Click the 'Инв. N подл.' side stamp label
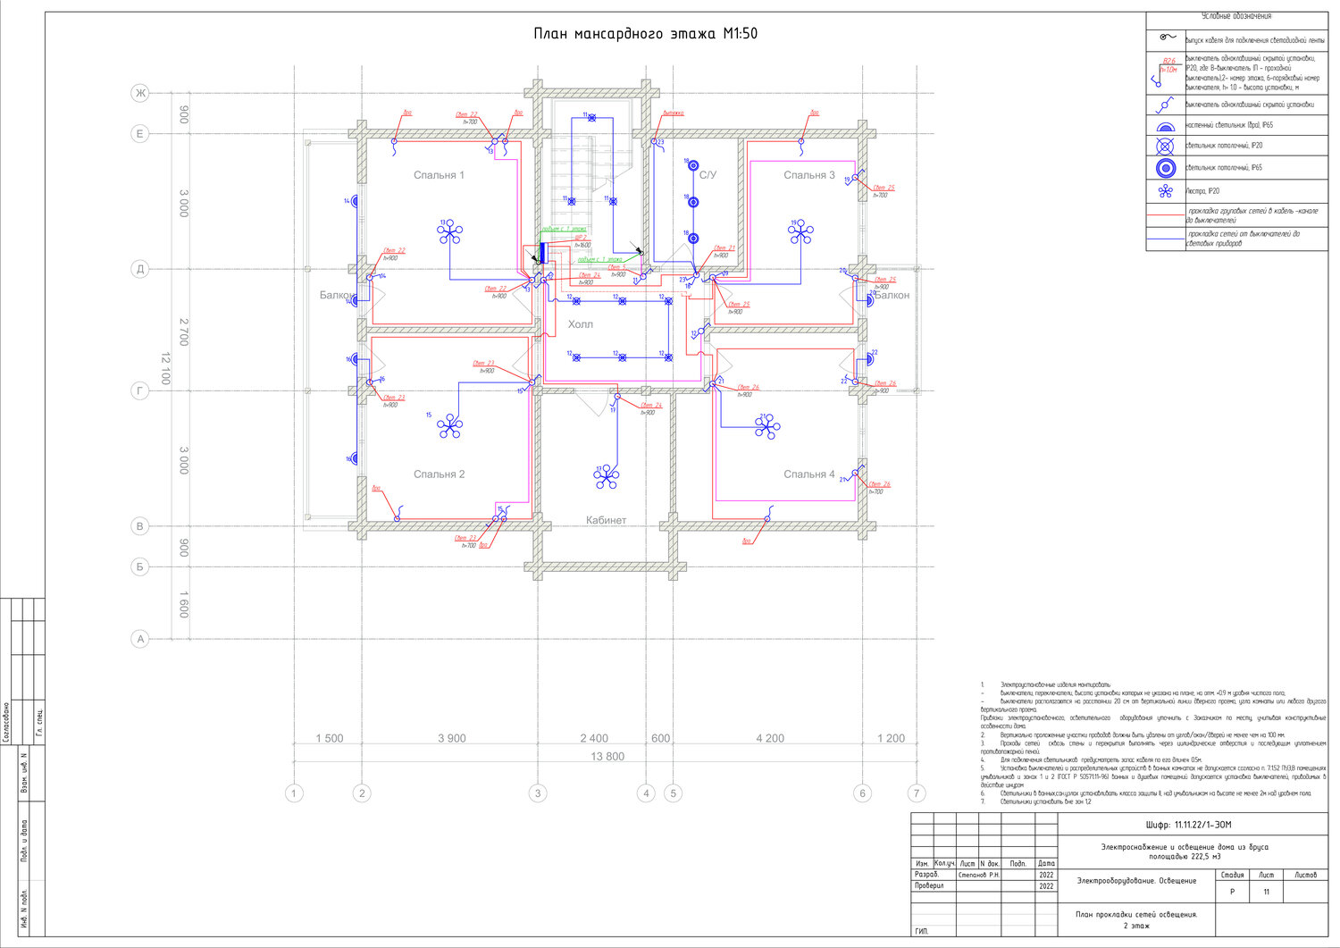The height and width of the screenshot is (948, 1340). pyautogui.click(x=23, y=910)
